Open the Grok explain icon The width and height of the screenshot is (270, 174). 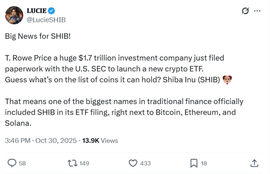[245, 11]
